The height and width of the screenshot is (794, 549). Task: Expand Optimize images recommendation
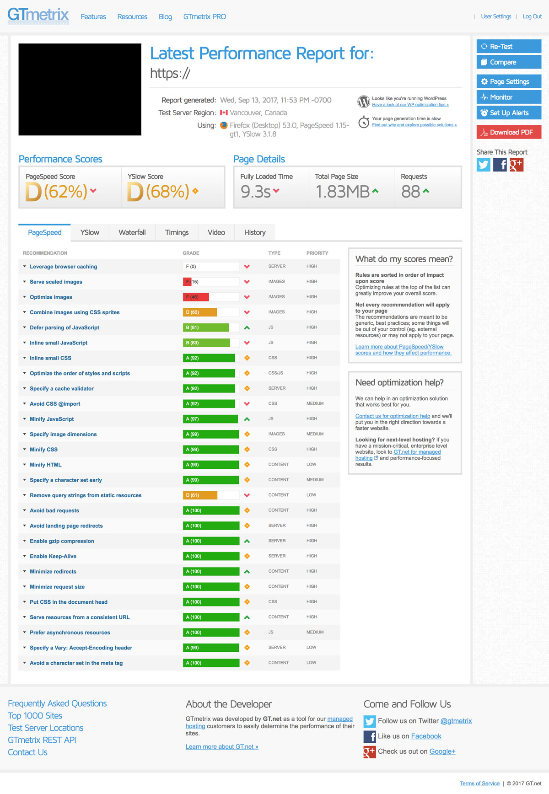tap(51, 297)
